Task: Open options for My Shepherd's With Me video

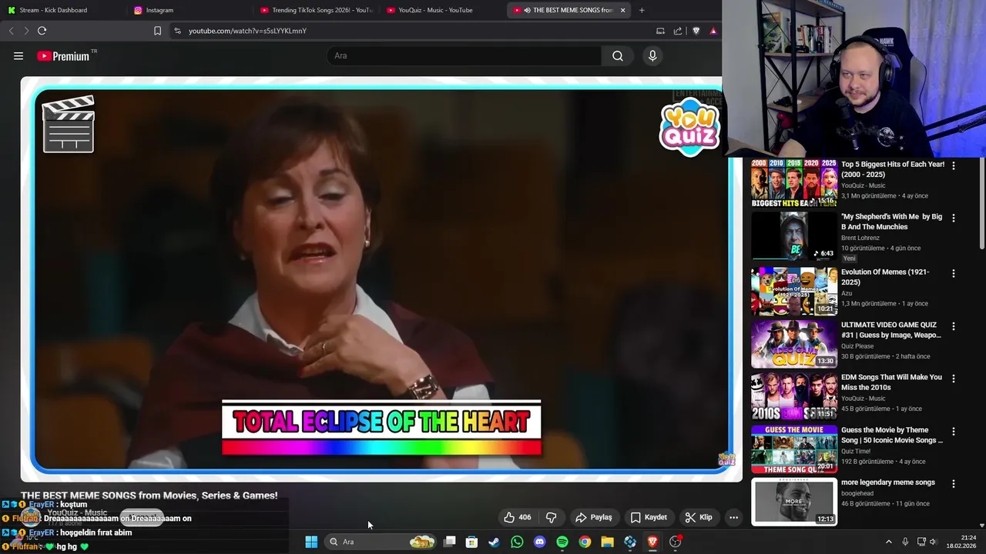Action: (954, 218)
